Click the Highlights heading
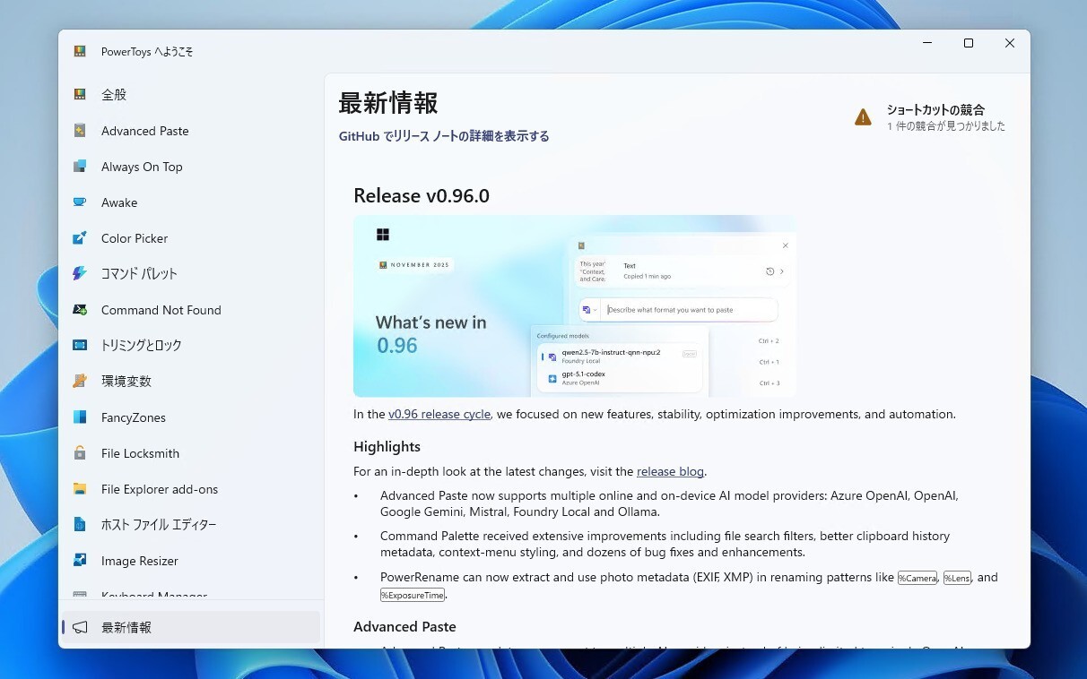 click(387, 446)
